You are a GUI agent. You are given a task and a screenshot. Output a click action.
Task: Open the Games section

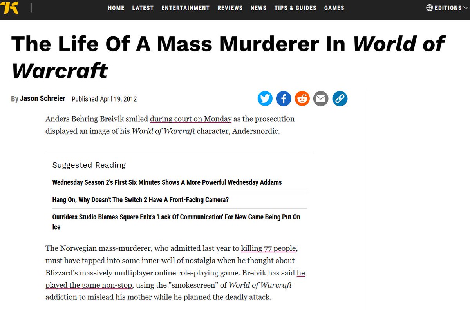pos(334,8)
